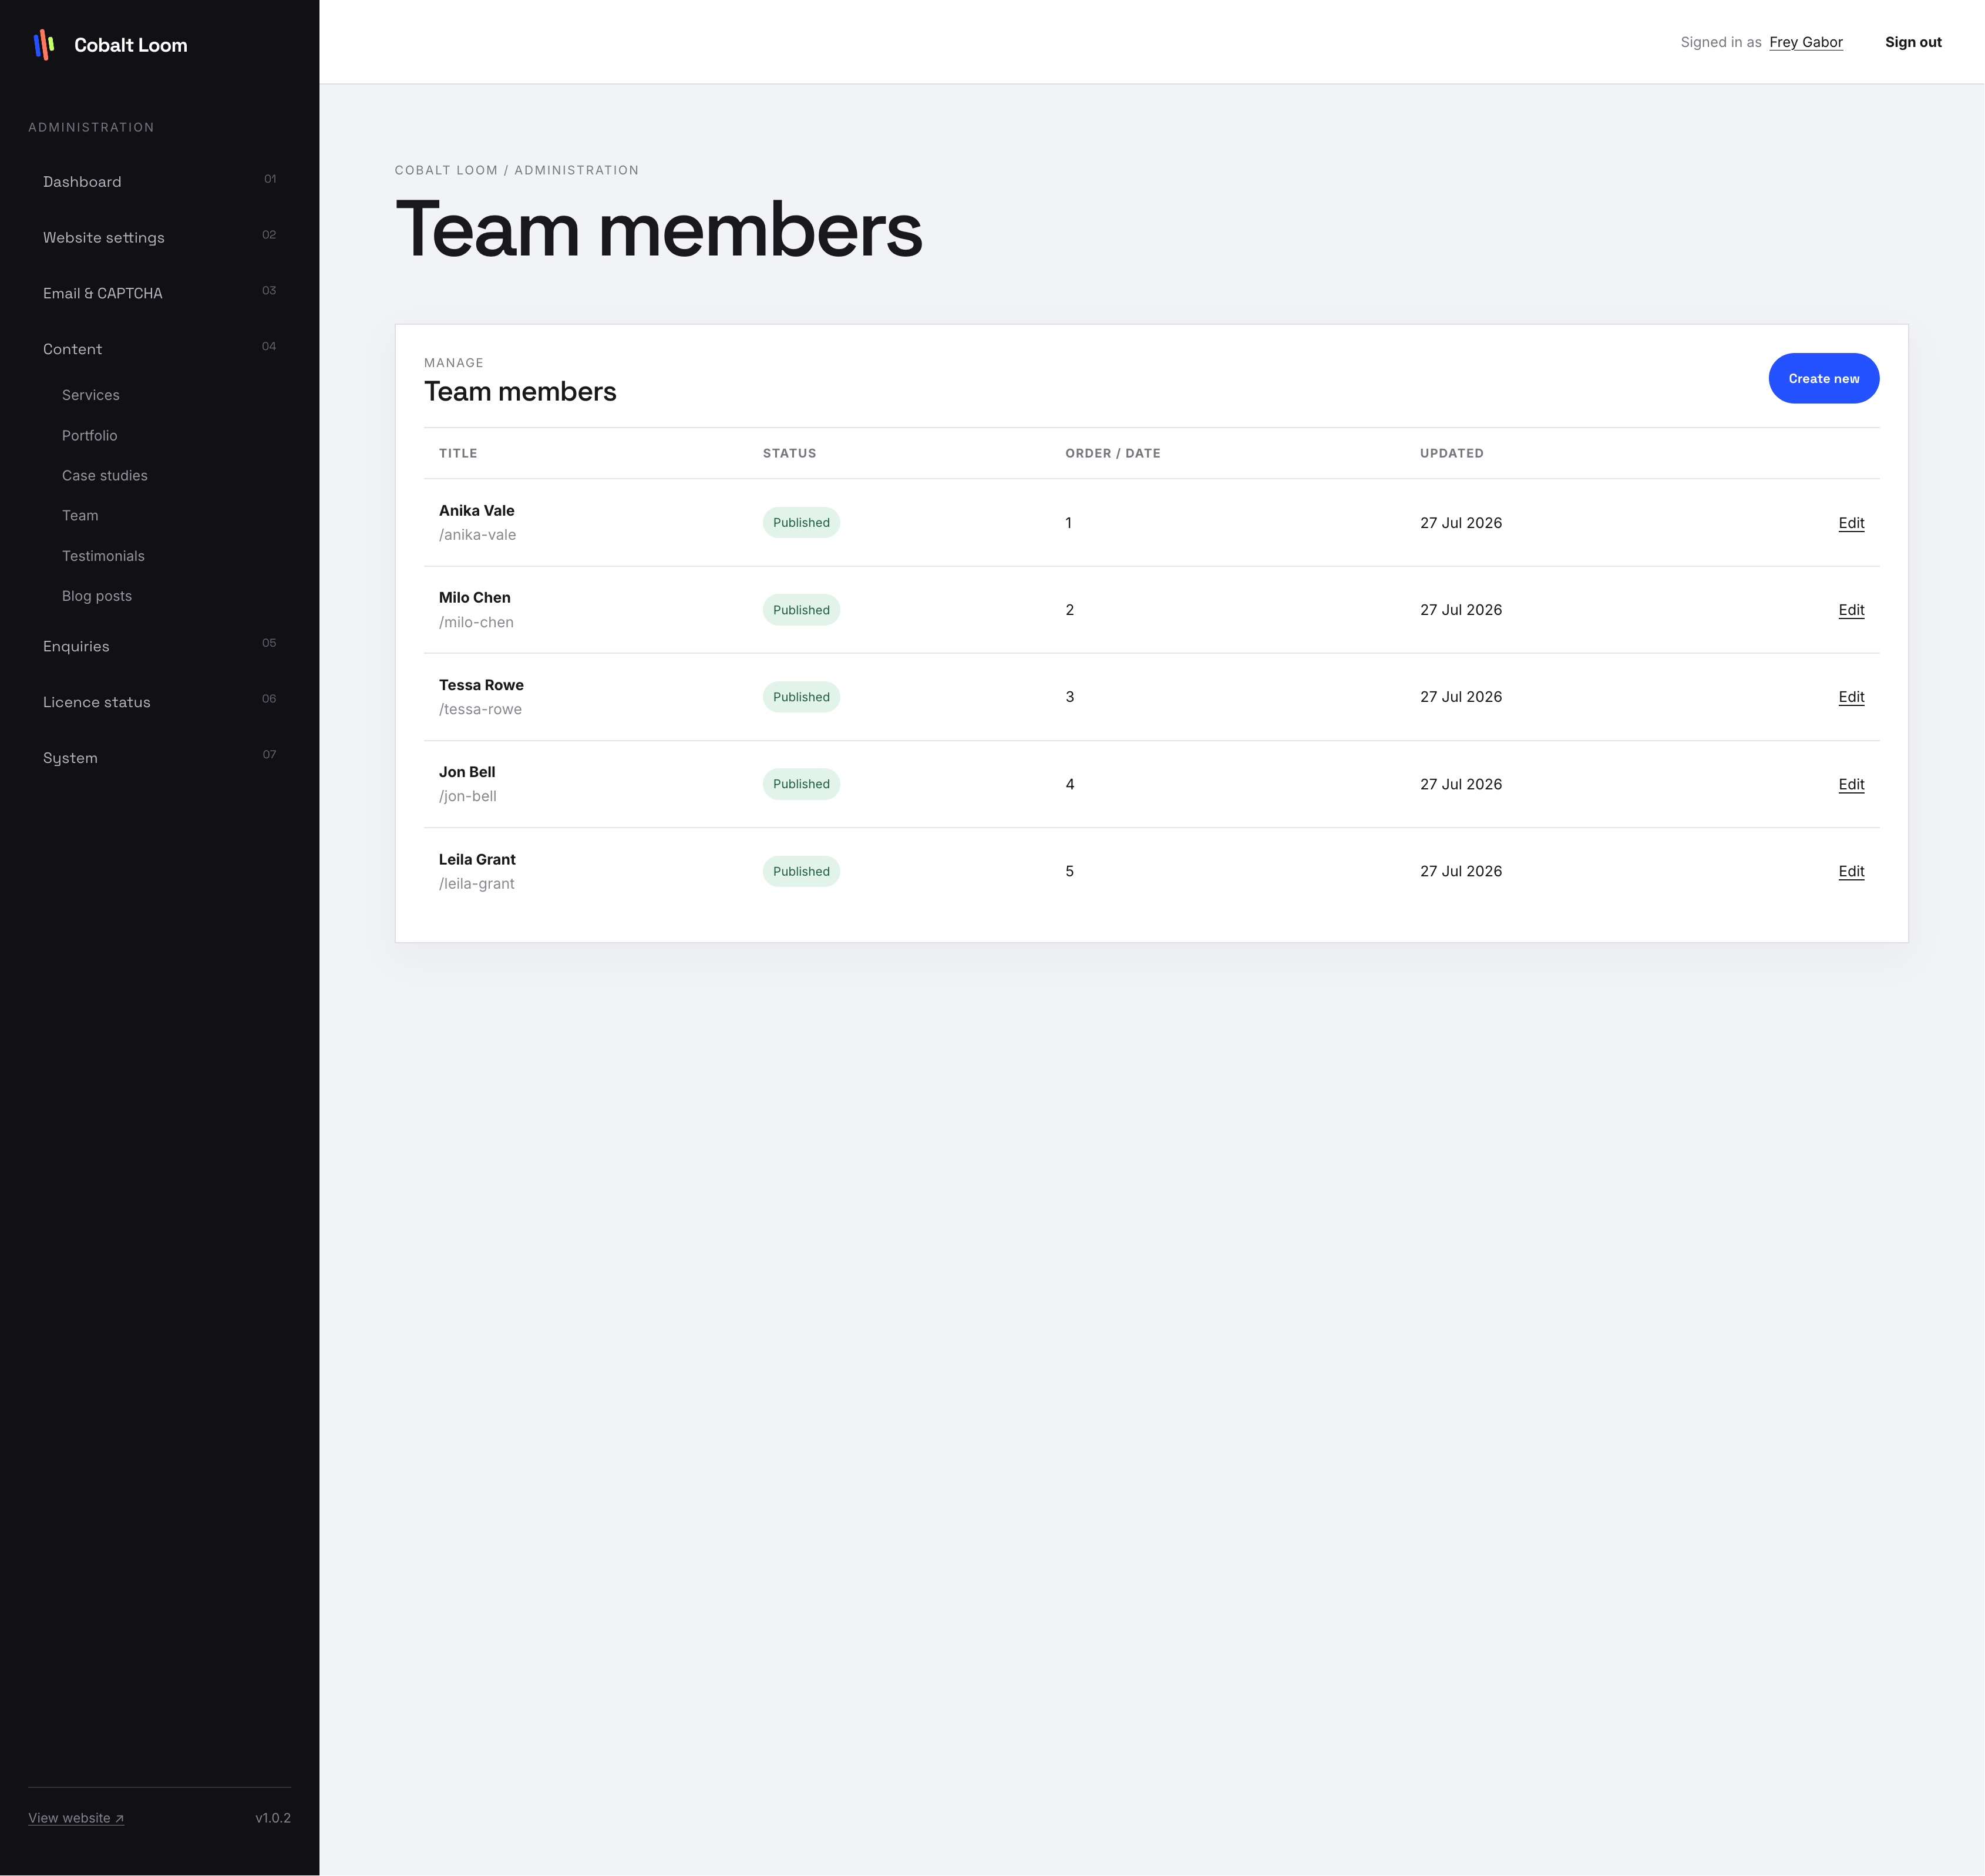Click Published badge for Milo Chen
This screenshot has height=1876, width=1985.
pos(801,610)
